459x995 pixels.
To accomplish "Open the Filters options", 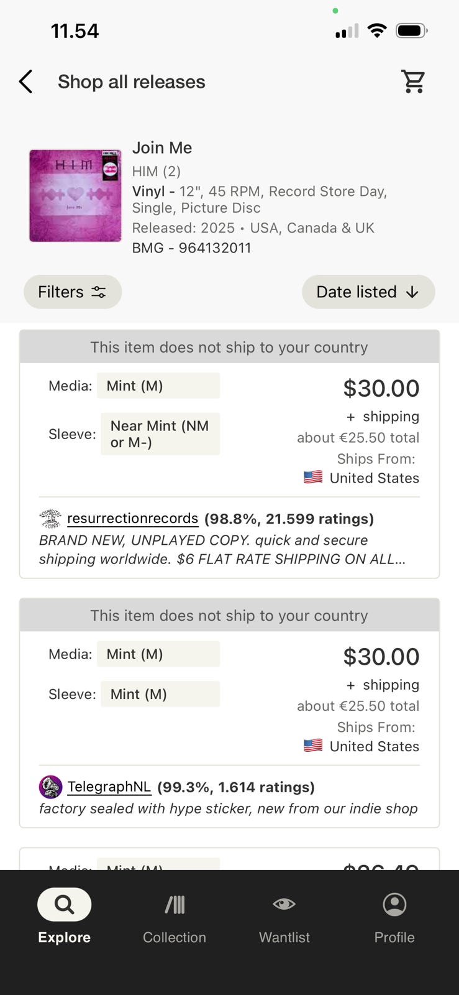I will [x=73, y=292].
